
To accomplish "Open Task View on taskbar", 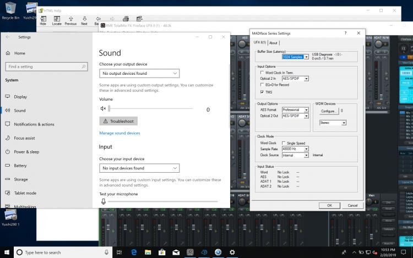I will (x=119, y=252).
